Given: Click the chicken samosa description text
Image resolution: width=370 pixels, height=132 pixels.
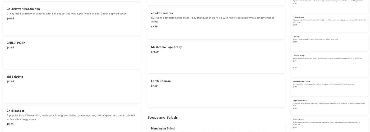Looking at the screenshot, I should point(212,20).
